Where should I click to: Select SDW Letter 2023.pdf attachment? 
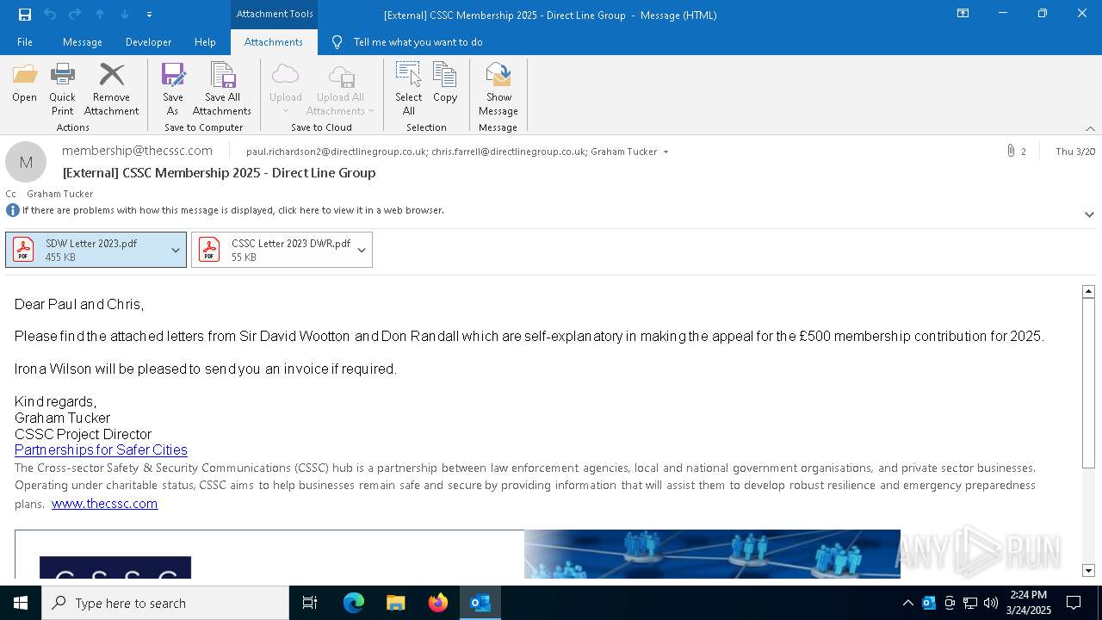[86, 250]
